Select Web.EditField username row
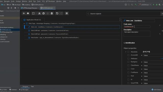 tap(72, 31)
